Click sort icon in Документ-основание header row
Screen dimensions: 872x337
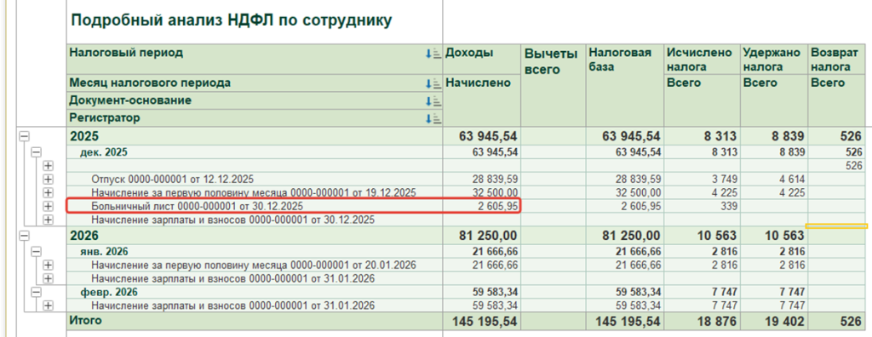click(433, 101)
